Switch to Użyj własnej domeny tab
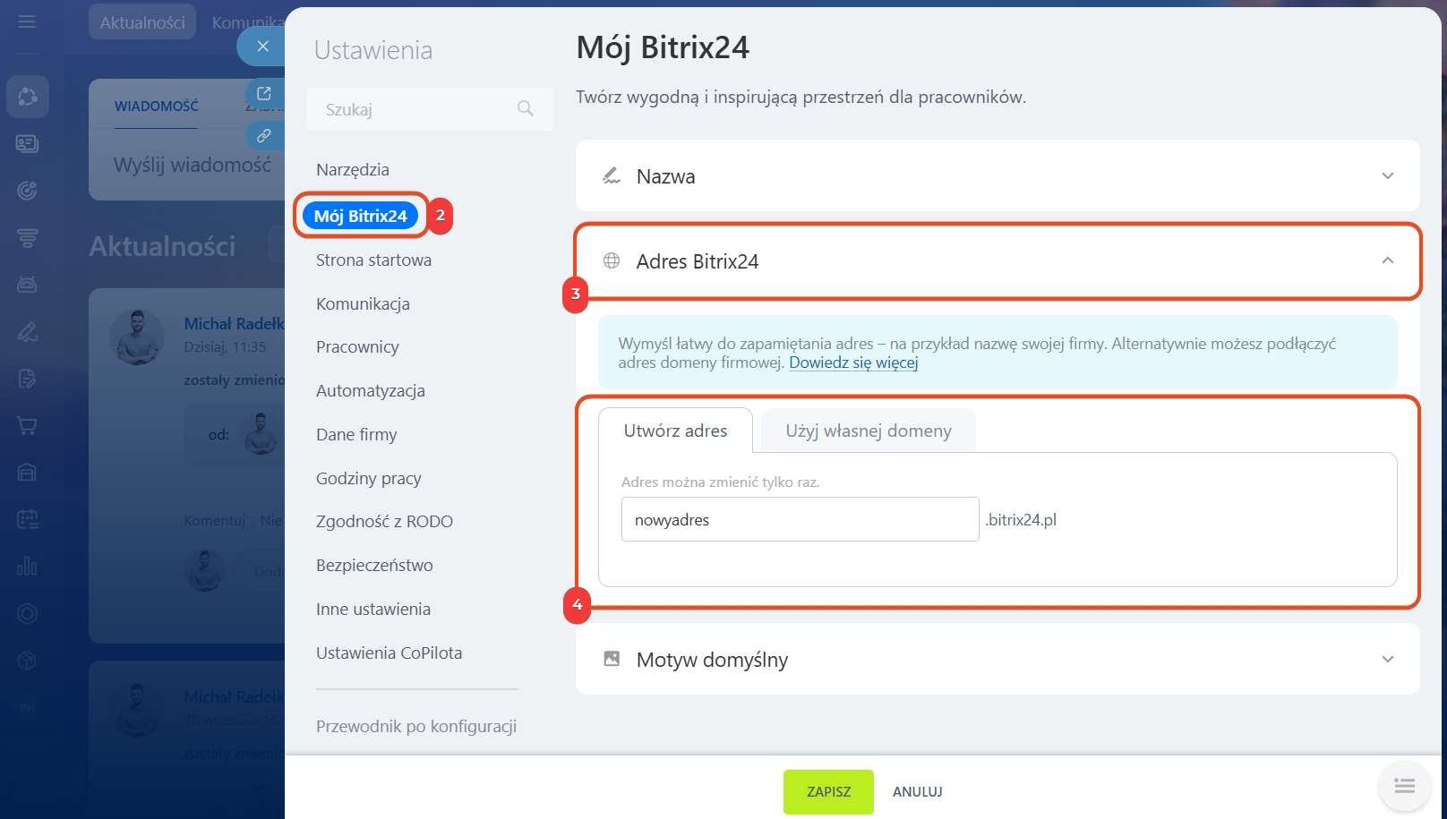The width and height of the screenshot is (1447, 819). 869,431
